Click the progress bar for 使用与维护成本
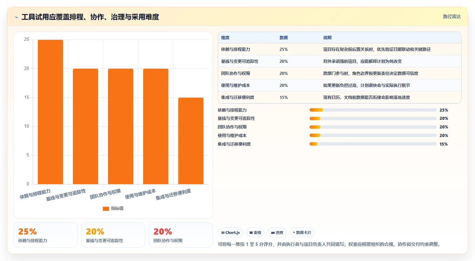The image size is (475, 261). click(x=373, y=136)
